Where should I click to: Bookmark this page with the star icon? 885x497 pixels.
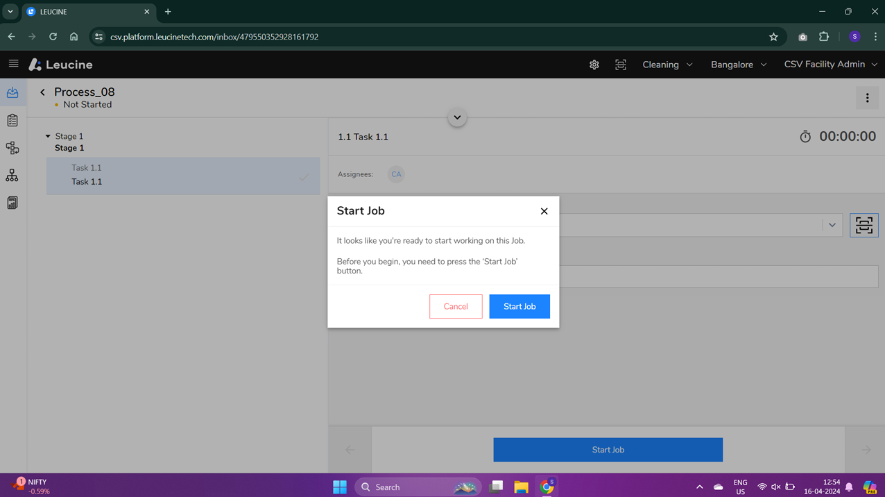773,37
